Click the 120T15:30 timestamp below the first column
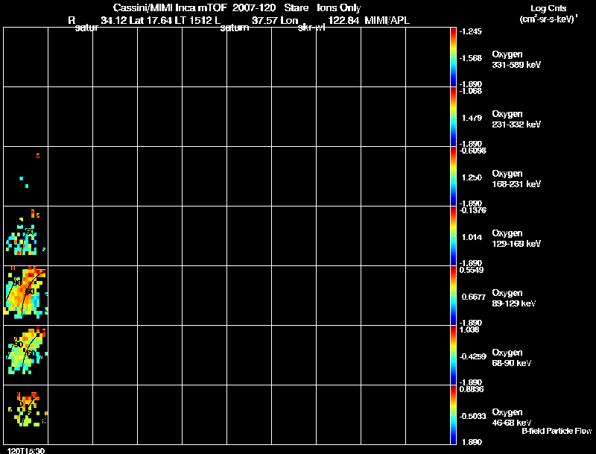This screenshot has width=596, height=454. [26, 450]
